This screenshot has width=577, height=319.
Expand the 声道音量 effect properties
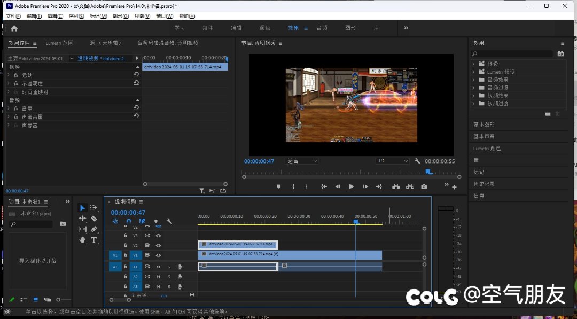click(9, 116)
